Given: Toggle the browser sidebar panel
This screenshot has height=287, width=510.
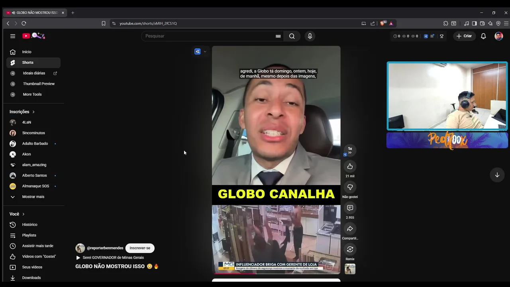Looking at the screenshot, I should click(x=474, y=24).
